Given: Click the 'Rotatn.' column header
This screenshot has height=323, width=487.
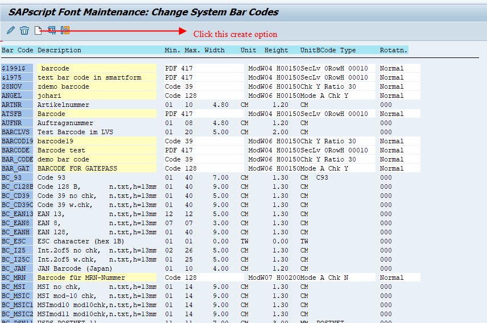Looking at the screenshot, I should pyautogui.click(x=393, y=50).
